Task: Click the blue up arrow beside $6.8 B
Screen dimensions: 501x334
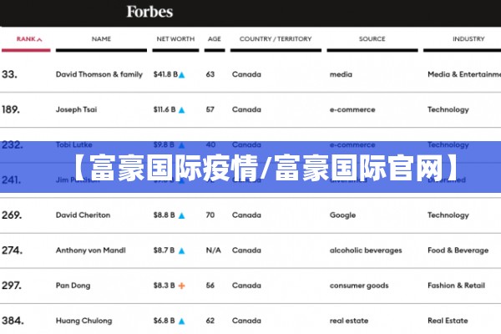Action: [181, 321]
